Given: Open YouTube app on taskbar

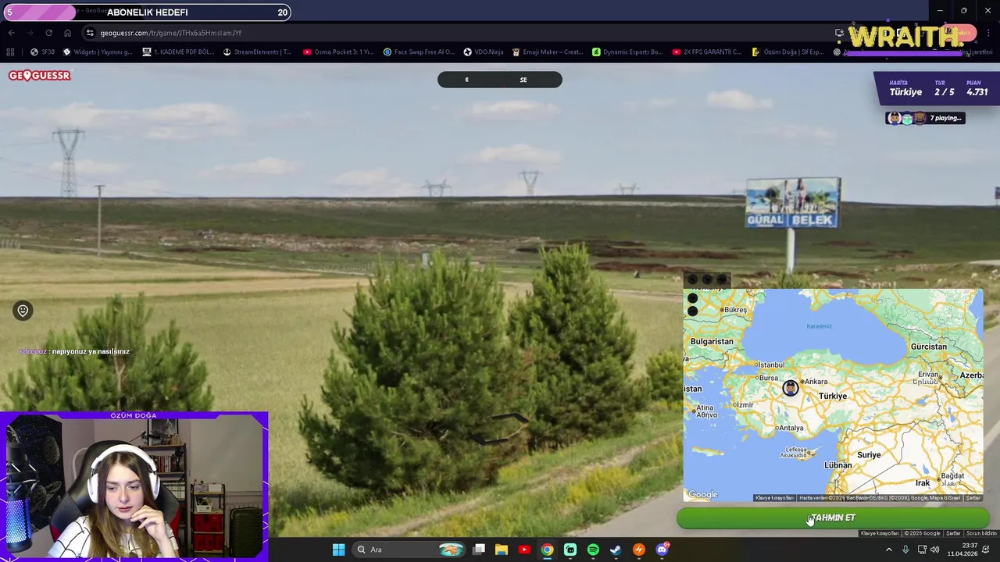Looking at the screenshot, I should point(524,550).
